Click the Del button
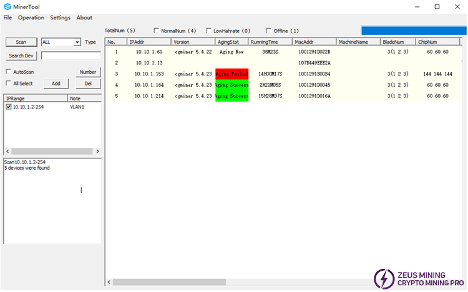The image size is (468, 292). (88, 83)
